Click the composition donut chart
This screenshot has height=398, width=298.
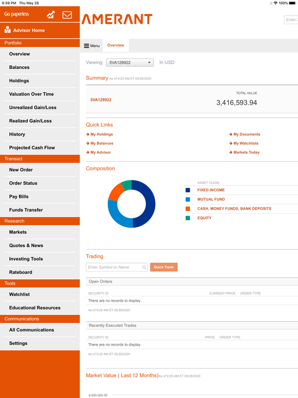tap(131, 204)
